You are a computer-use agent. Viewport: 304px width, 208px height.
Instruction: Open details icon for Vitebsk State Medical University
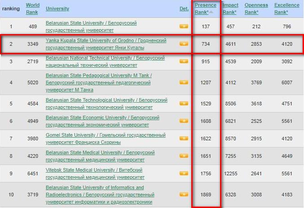click(184, 173)
